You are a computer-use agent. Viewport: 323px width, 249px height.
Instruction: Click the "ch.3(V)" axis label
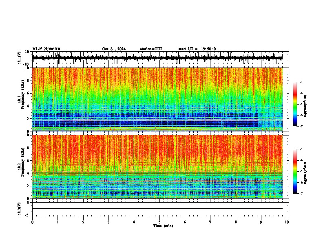[20, 209]
